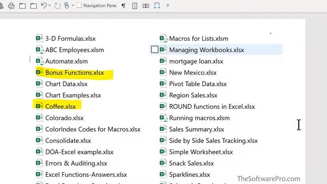Image resolution: width=327 pixels, height=184 pixels.
Task: Select the text DOA-Excel example.xlsx
Action: coord(79,152)
